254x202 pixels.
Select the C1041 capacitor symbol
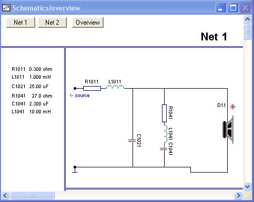pyautogui.click(x=164, y=149)
